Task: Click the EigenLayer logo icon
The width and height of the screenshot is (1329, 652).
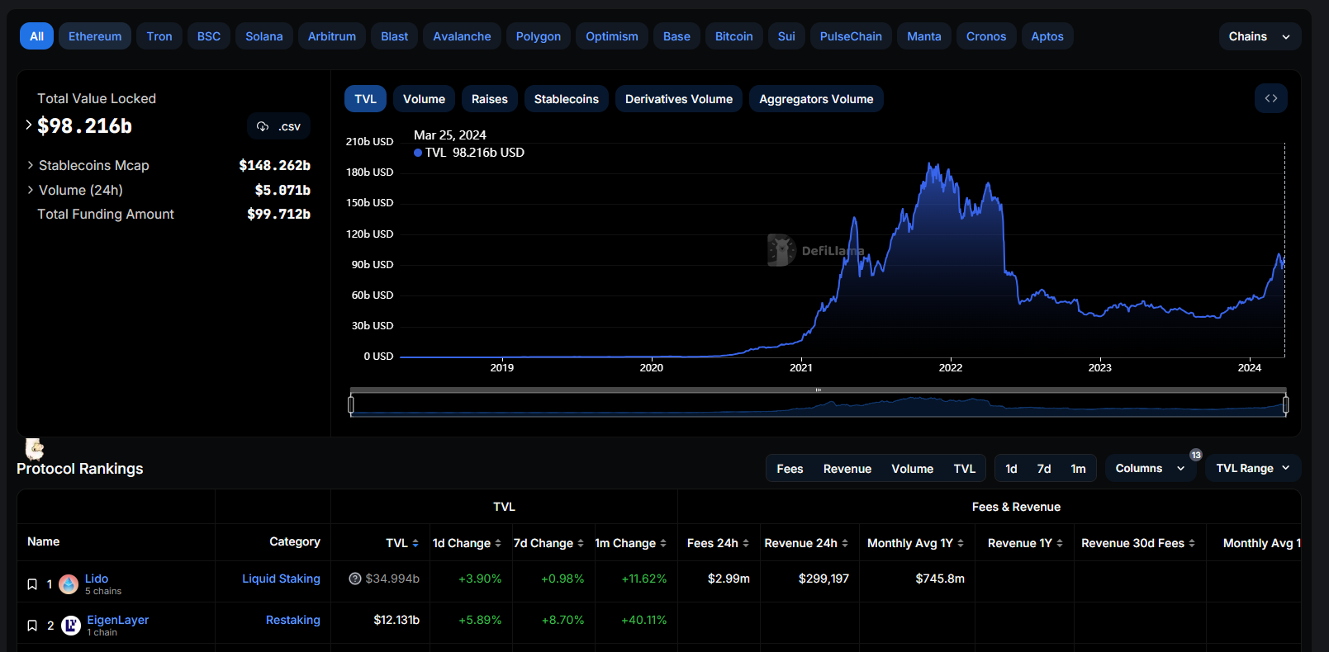Action: tap(71, 626)
